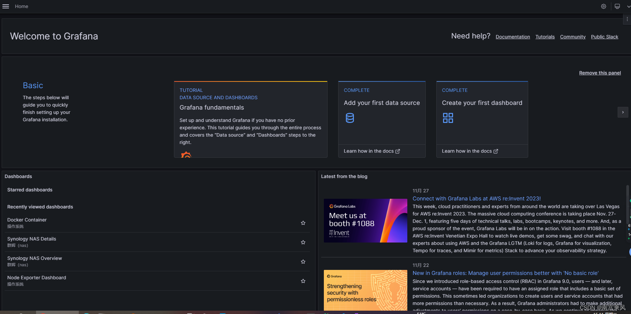The width and height of the screenshot is (631, 314).
Task: Open the welcome panel three-dot menu
Action: 627,19
